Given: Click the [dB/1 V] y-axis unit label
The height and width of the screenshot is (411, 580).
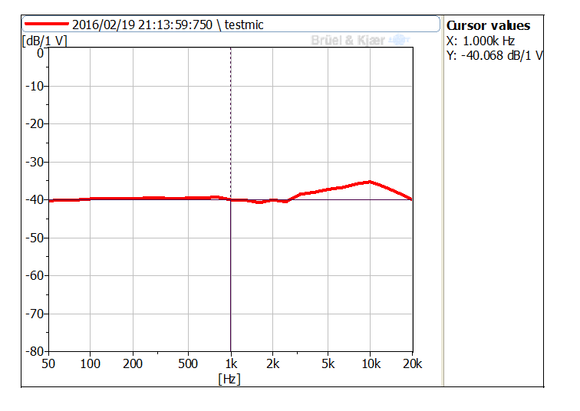Looking at the screenshot, I should click(44, 41).
